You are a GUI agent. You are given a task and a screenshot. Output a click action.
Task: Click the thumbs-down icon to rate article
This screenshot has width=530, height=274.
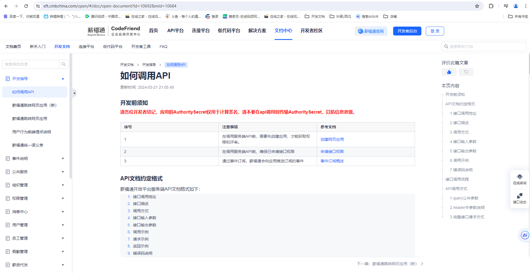(466, 72)
